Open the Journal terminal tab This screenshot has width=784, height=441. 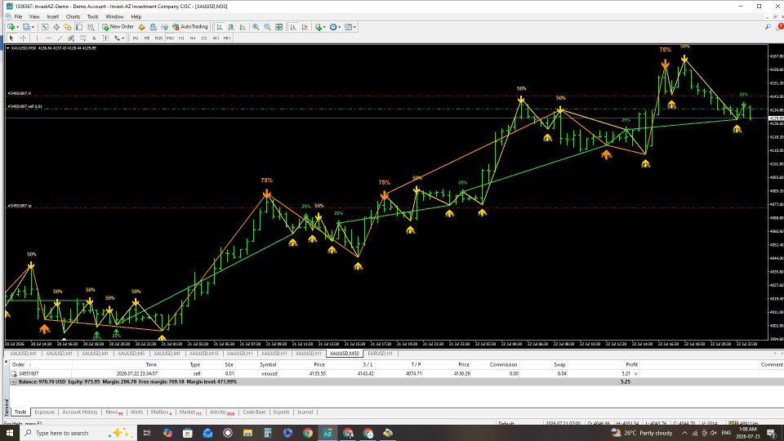[305, 412]
